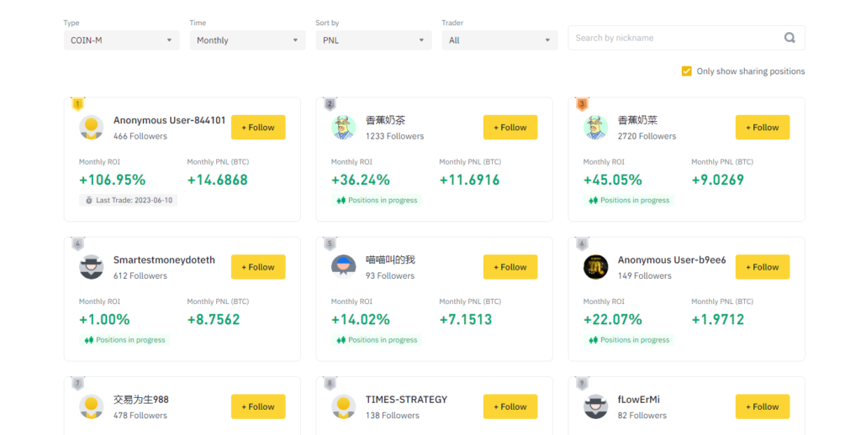This screenshot has width=861, height=435.
Task: Focus the Search by nickname field
Action: pyautogui.click(x=686, y=38)
